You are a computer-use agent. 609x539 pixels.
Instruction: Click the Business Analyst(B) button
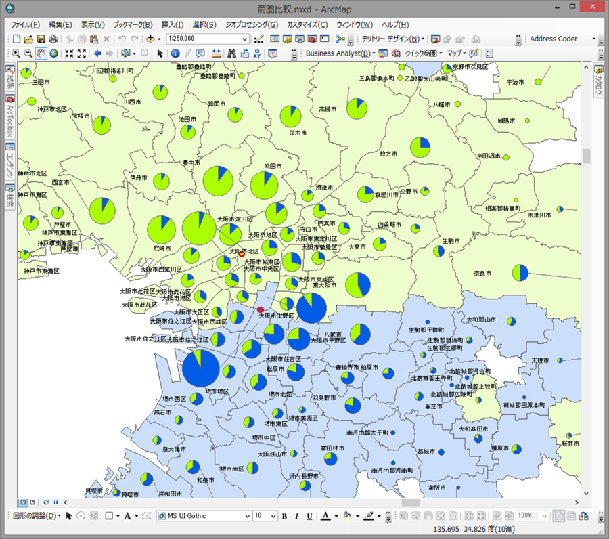(x=338, y=53)
